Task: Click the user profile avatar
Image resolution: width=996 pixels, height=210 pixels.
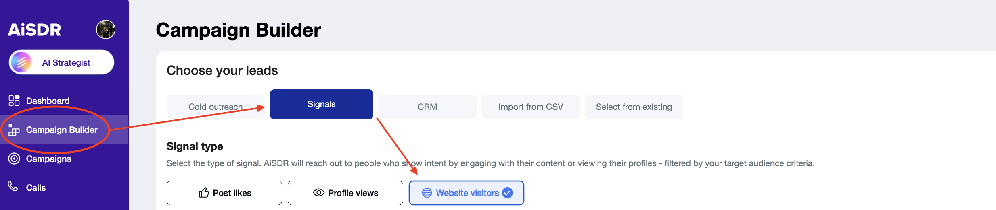Action: click(106, 29)
